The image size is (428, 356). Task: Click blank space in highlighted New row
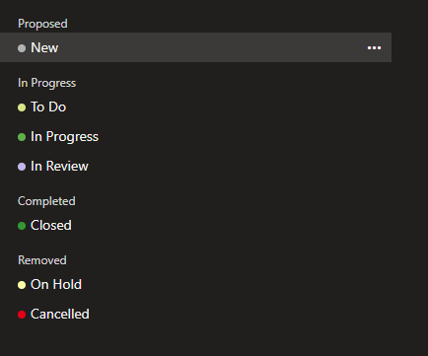click(210, 47)
